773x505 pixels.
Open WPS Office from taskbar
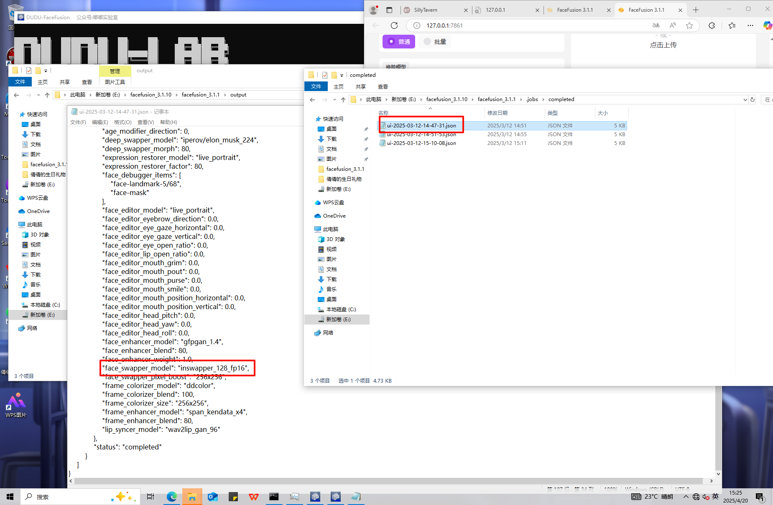click(x=253, y=497)
